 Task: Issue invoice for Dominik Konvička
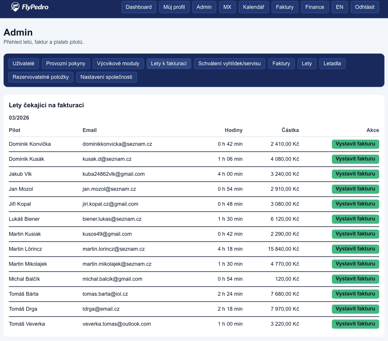pos(355,144)
